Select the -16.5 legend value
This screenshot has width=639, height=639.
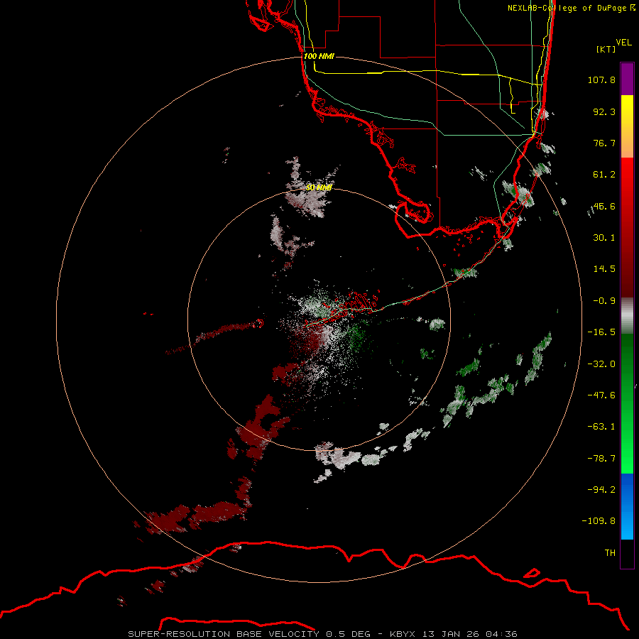[601, 332]
